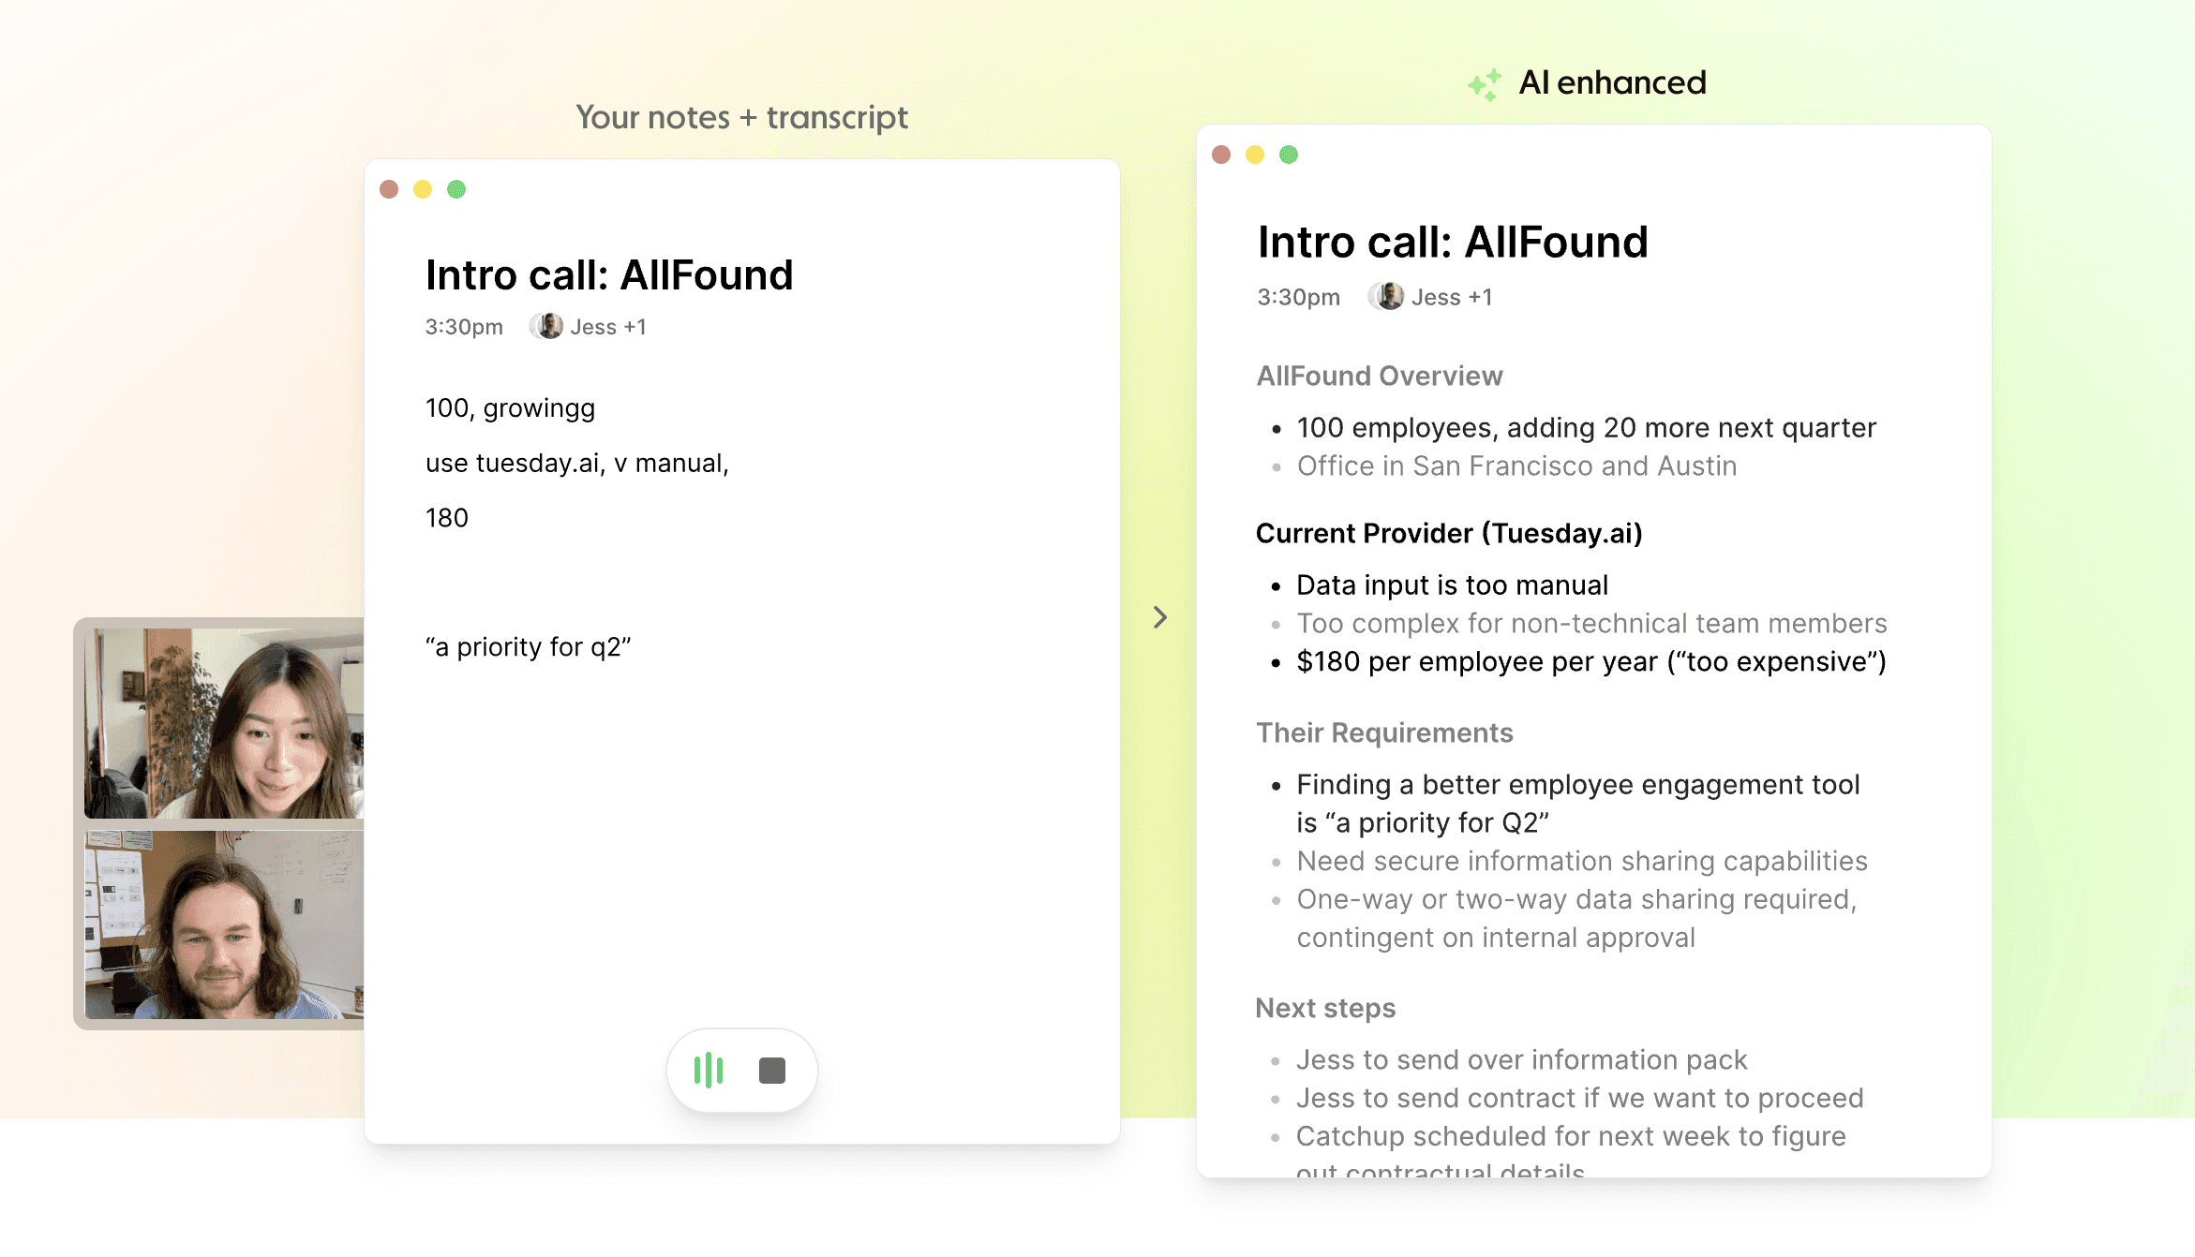Place cursor in the note line 100, growingg

coord(510,407)
